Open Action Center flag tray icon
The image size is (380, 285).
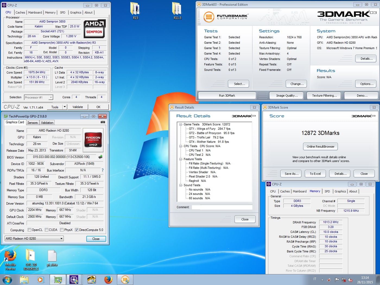337,280
